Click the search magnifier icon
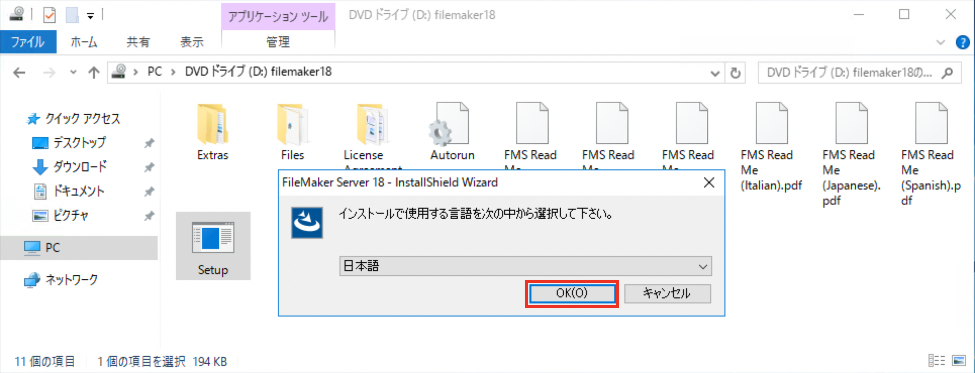Viewport: 975px width, 373px height. (947, 73)
